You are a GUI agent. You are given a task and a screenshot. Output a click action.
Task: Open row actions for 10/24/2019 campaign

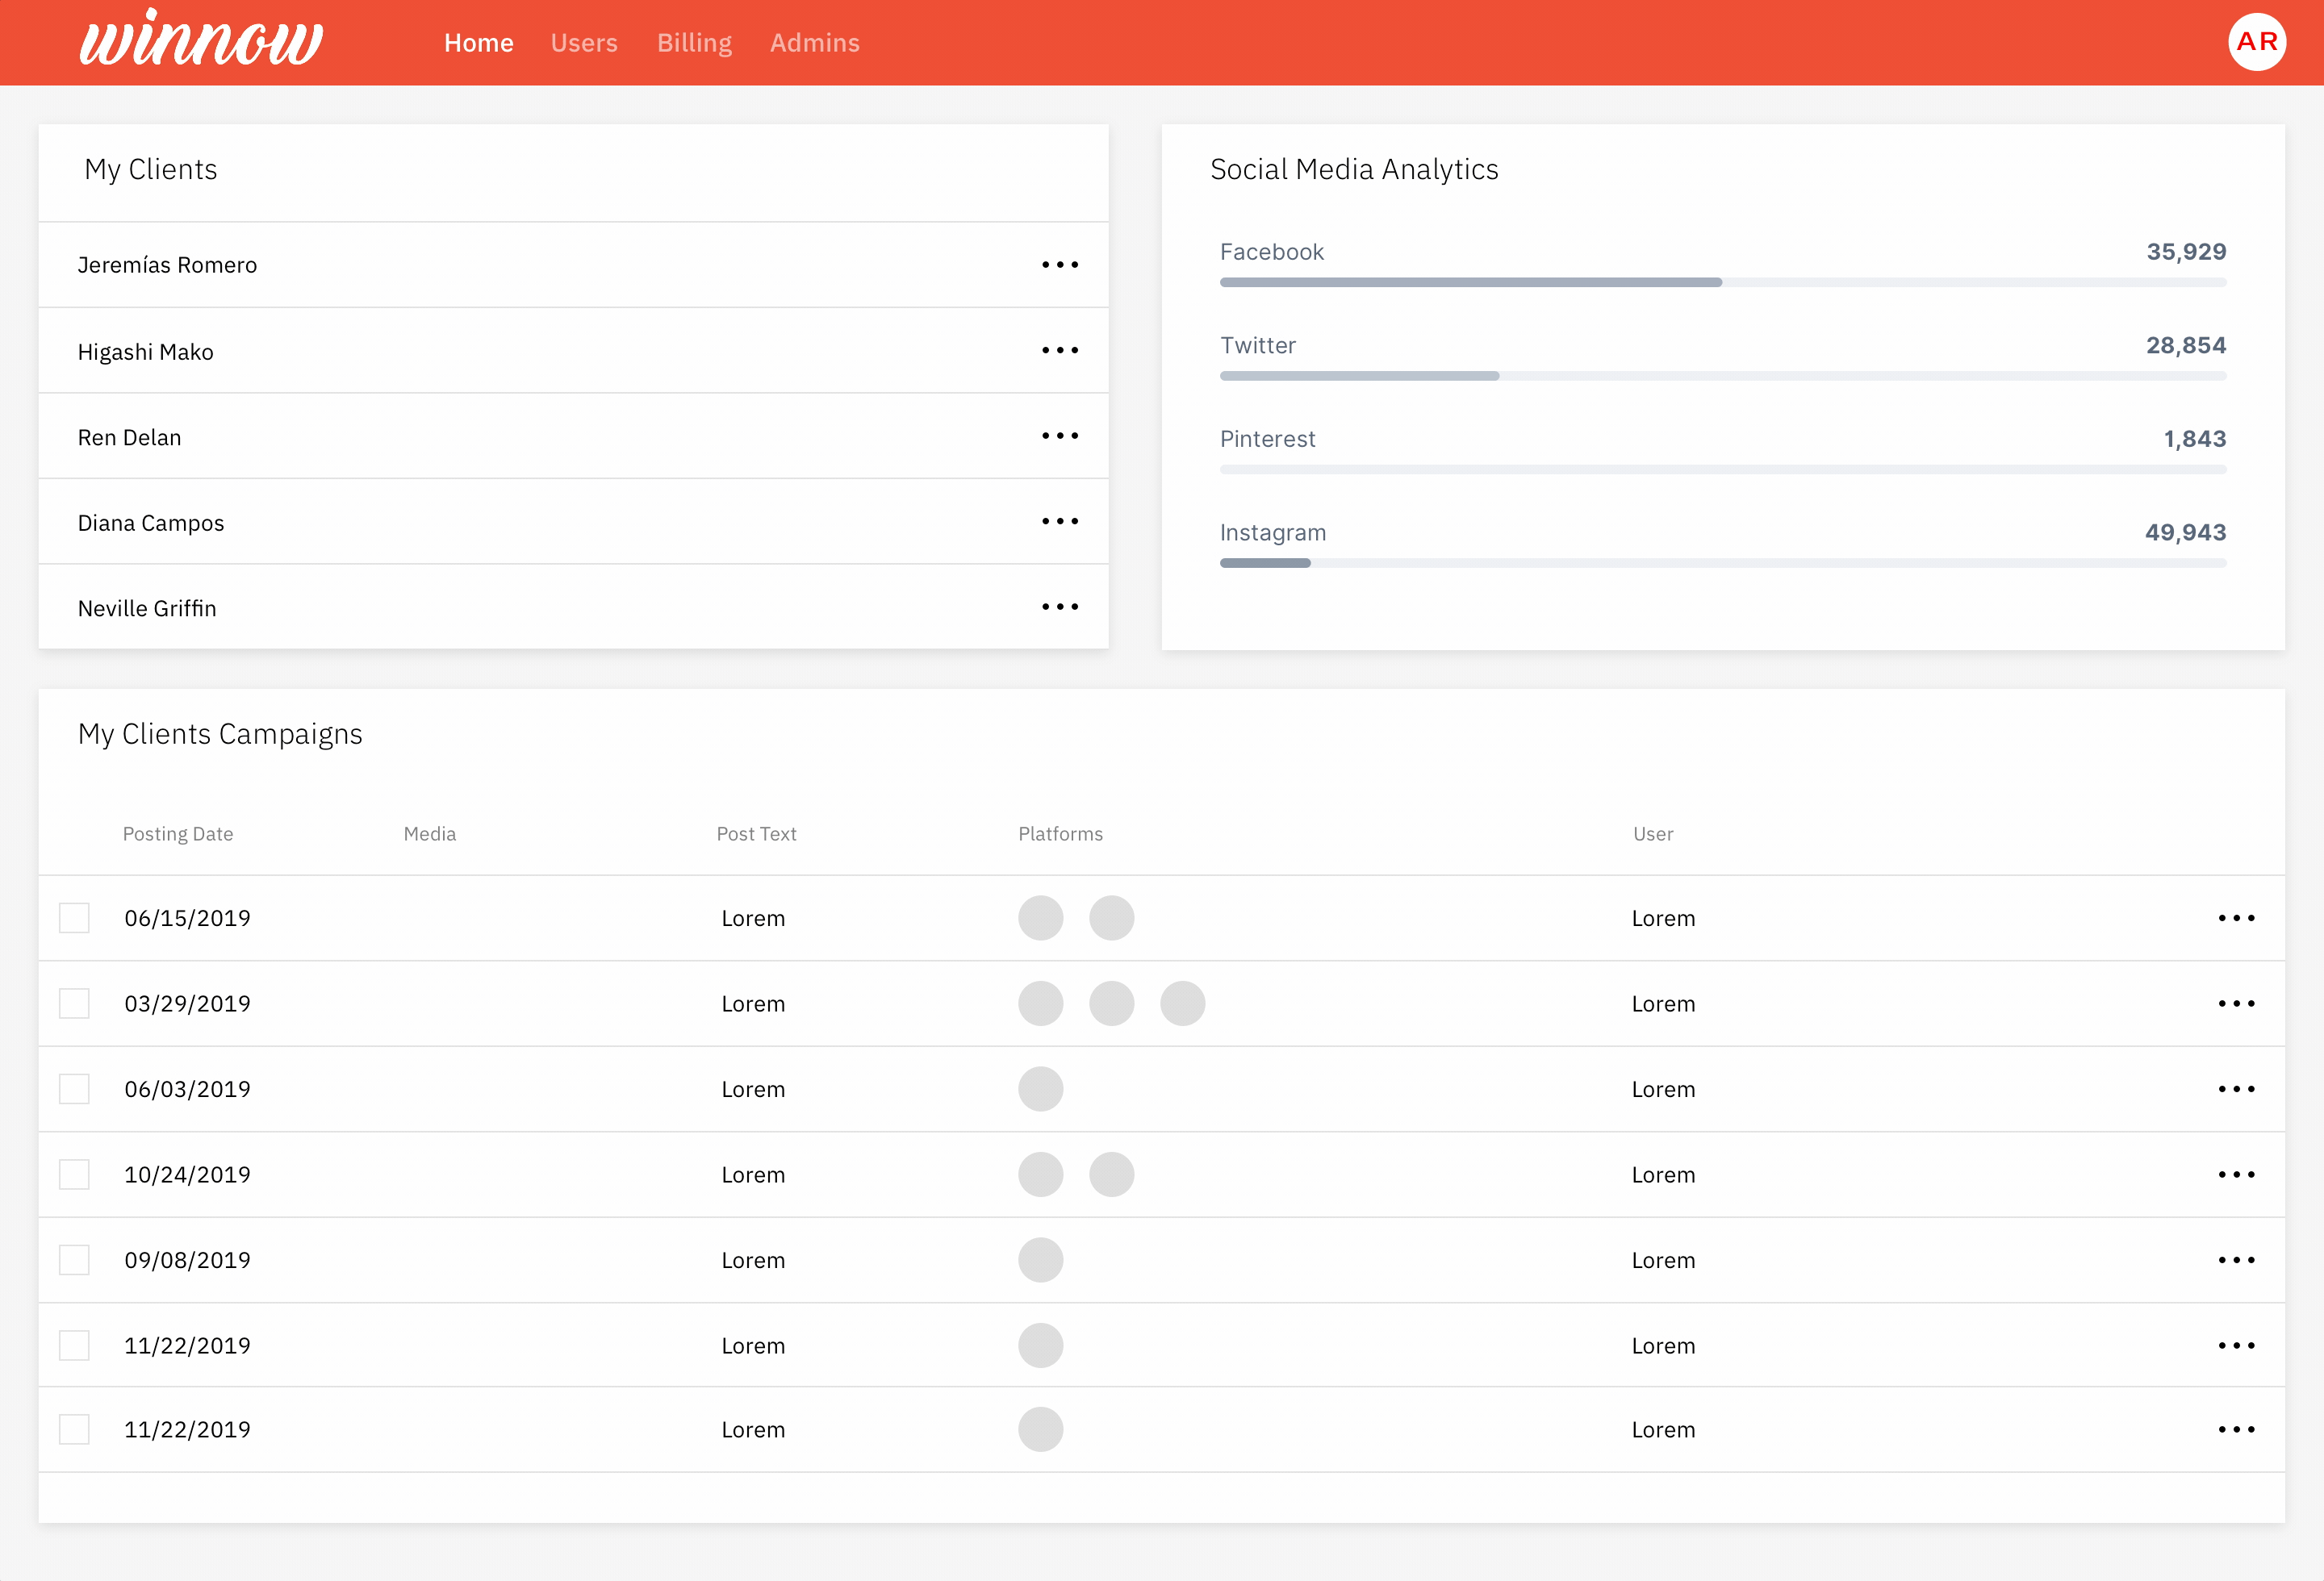[x=2236, y=1174]
